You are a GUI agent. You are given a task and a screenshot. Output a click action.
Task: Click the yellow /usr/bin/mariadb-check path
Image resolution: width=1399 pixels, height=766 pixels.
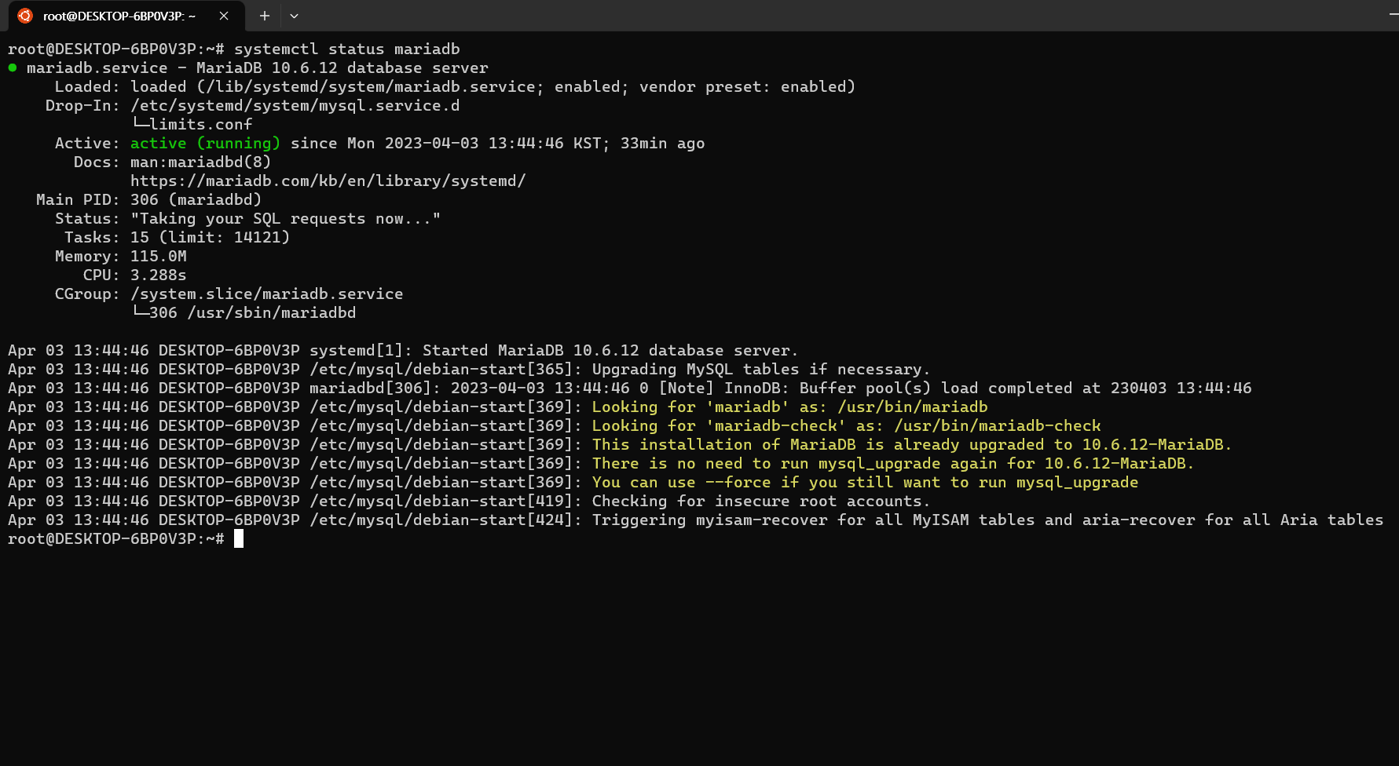coord(997,426)
